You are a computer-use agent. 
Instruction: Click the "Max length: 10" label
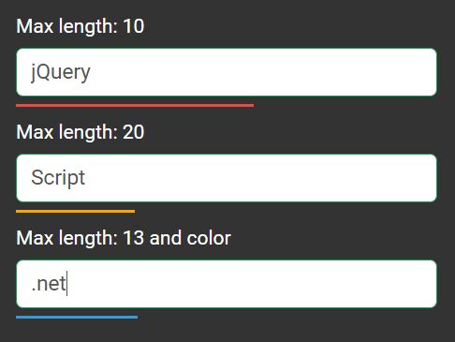(81, 26)
